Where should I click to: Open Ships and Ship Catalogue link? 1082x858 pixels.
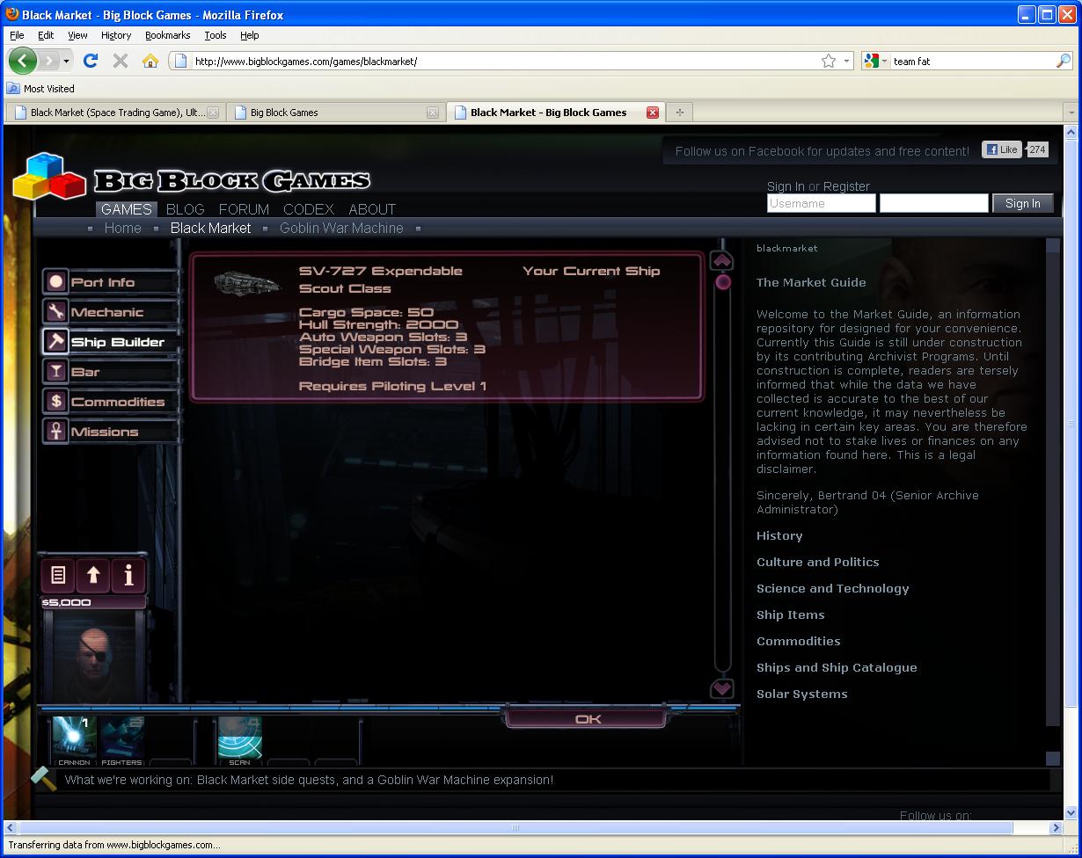click(x=836, y=667)
